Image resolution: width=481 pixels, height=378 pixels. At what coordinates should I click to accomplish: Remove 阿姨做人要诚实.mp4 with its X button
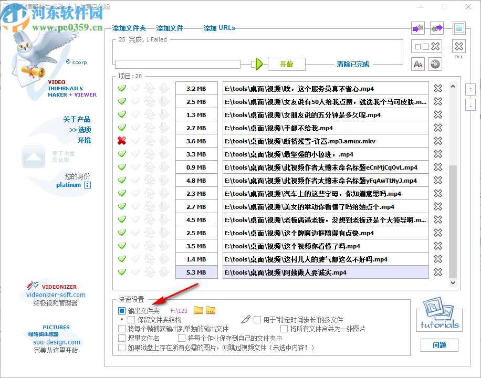pyautogui.click(x=437, y=272)
